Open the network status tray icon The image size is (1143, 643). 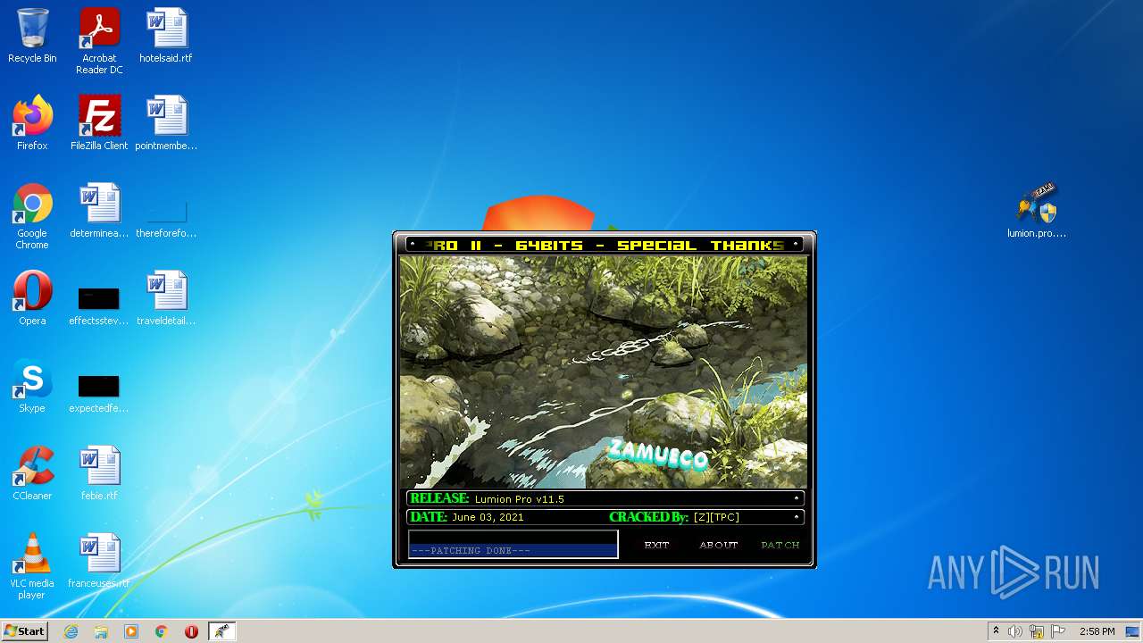1037,631
